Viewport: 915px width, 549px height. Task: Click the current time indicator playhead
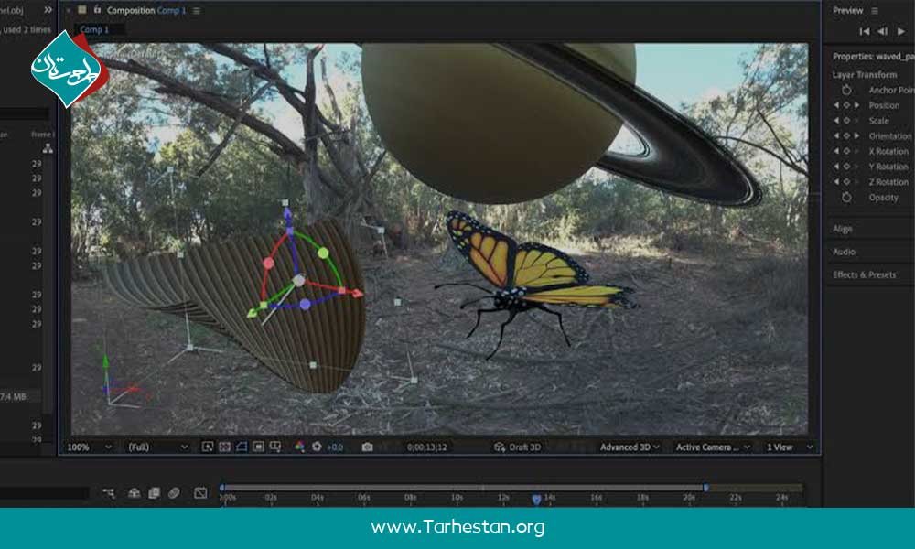(536, 500)
